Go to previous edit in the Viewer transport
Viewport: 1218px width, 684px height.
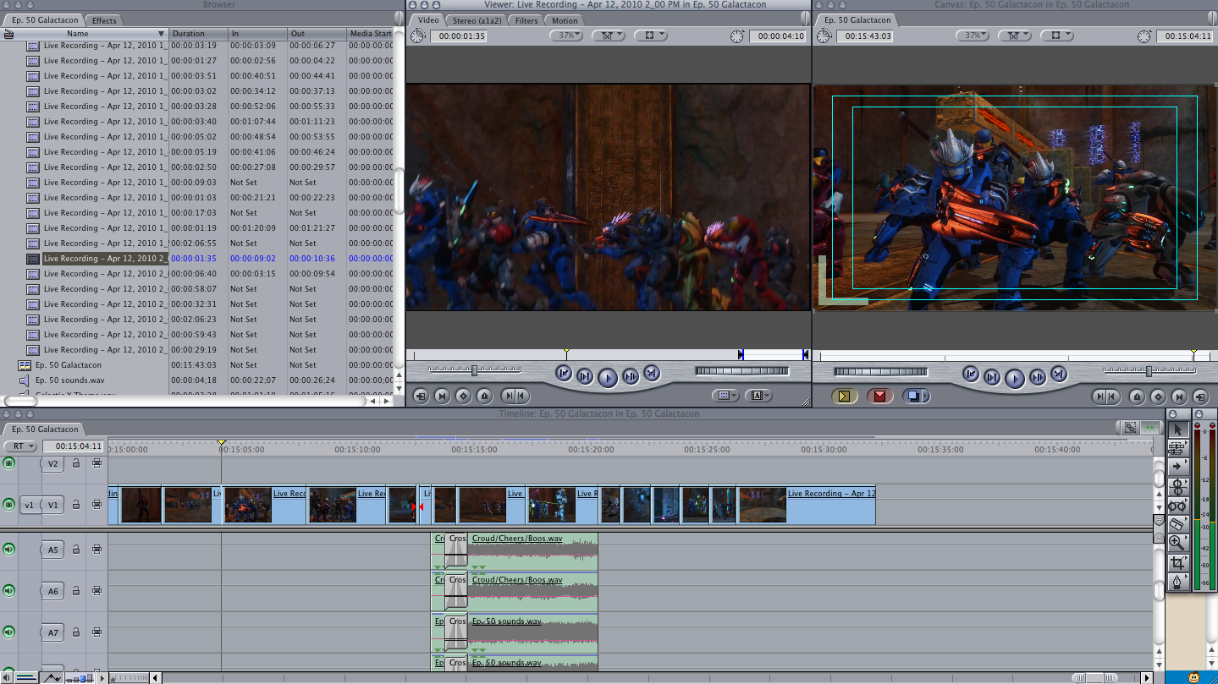click(x=564, y=373)
